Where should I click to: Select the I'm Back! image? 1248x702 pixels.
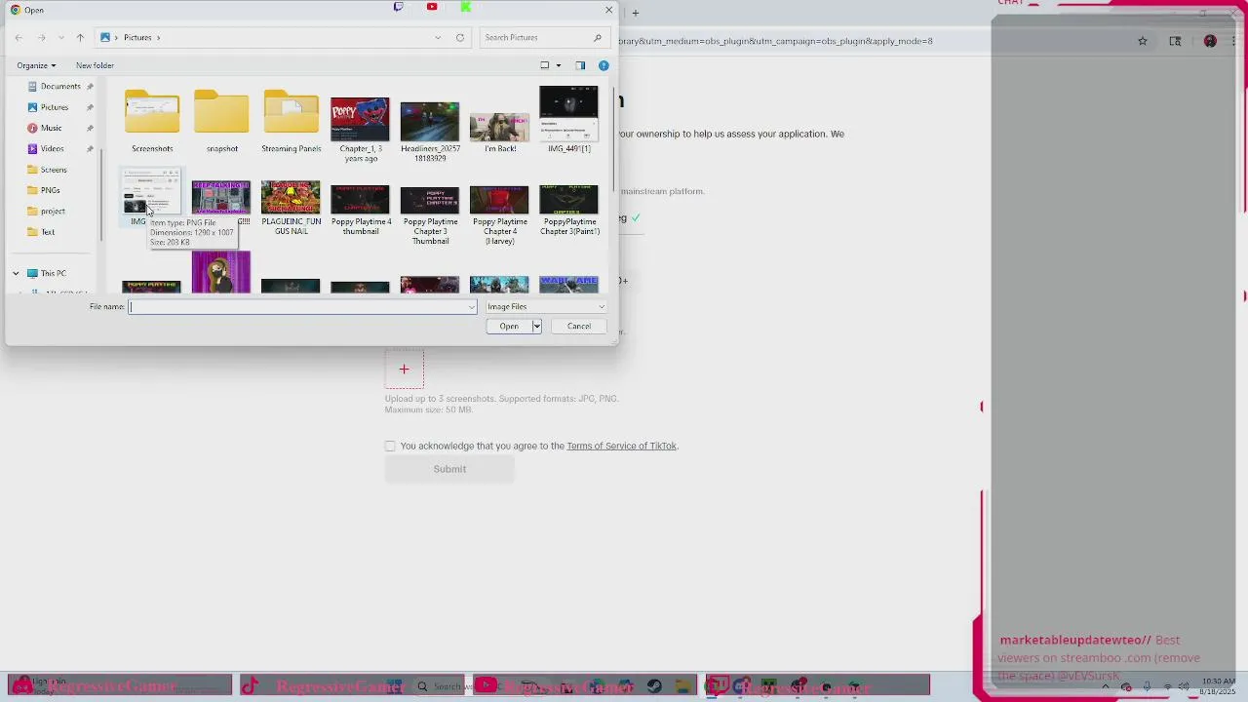499,131
